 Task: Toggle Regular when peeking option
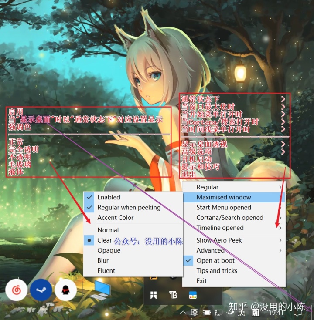pos(133,207)
